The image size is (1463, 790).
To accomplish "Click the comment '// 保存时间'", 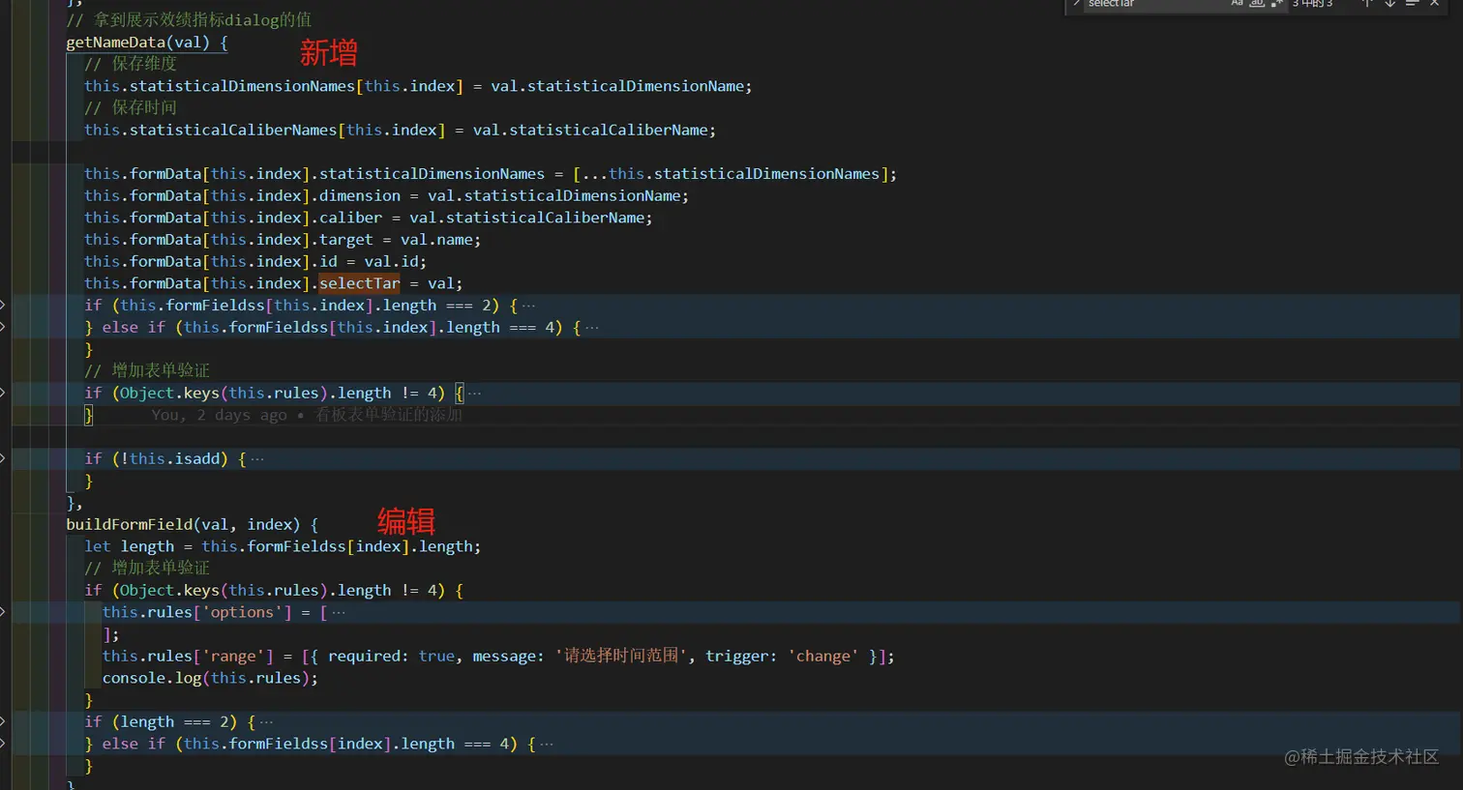I will click(x=131, y=107).
